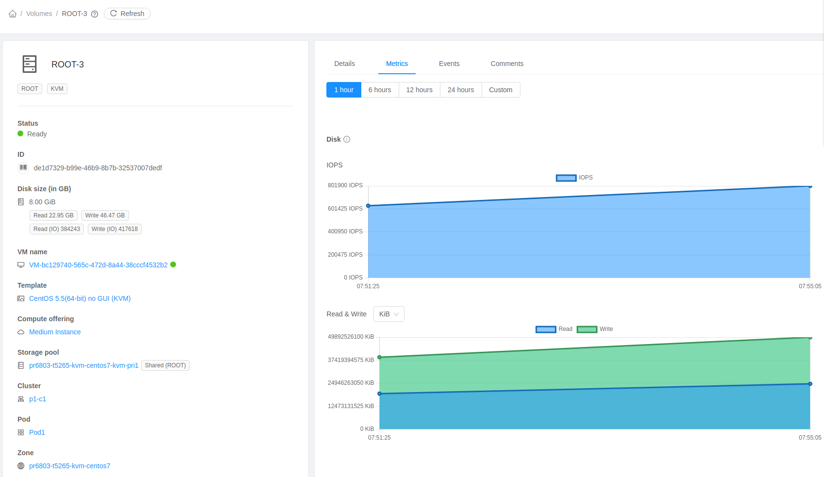Screen dimensions: 824x477
Task: Click the Refresh button
Action: [x=127, y=14]
